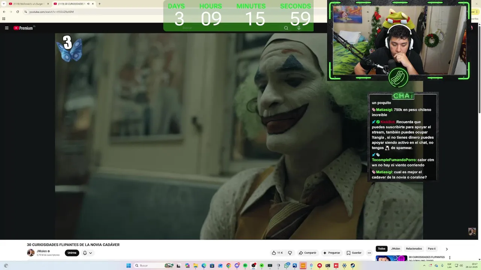Image resolution: width=481 pixels, height=270 pixels.
Task: Click the YouTube search magnifier icon
Action: 286,28
